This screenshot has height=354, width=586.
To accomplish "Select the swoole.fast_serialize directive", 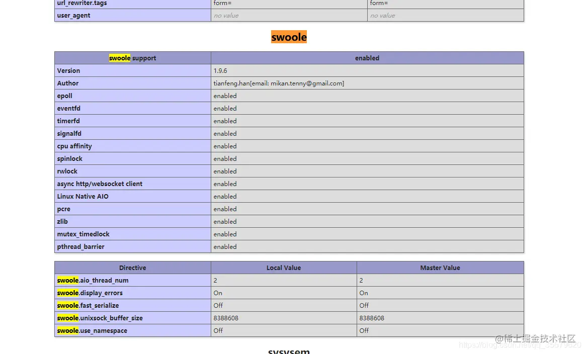I will [x=88, y=305].
